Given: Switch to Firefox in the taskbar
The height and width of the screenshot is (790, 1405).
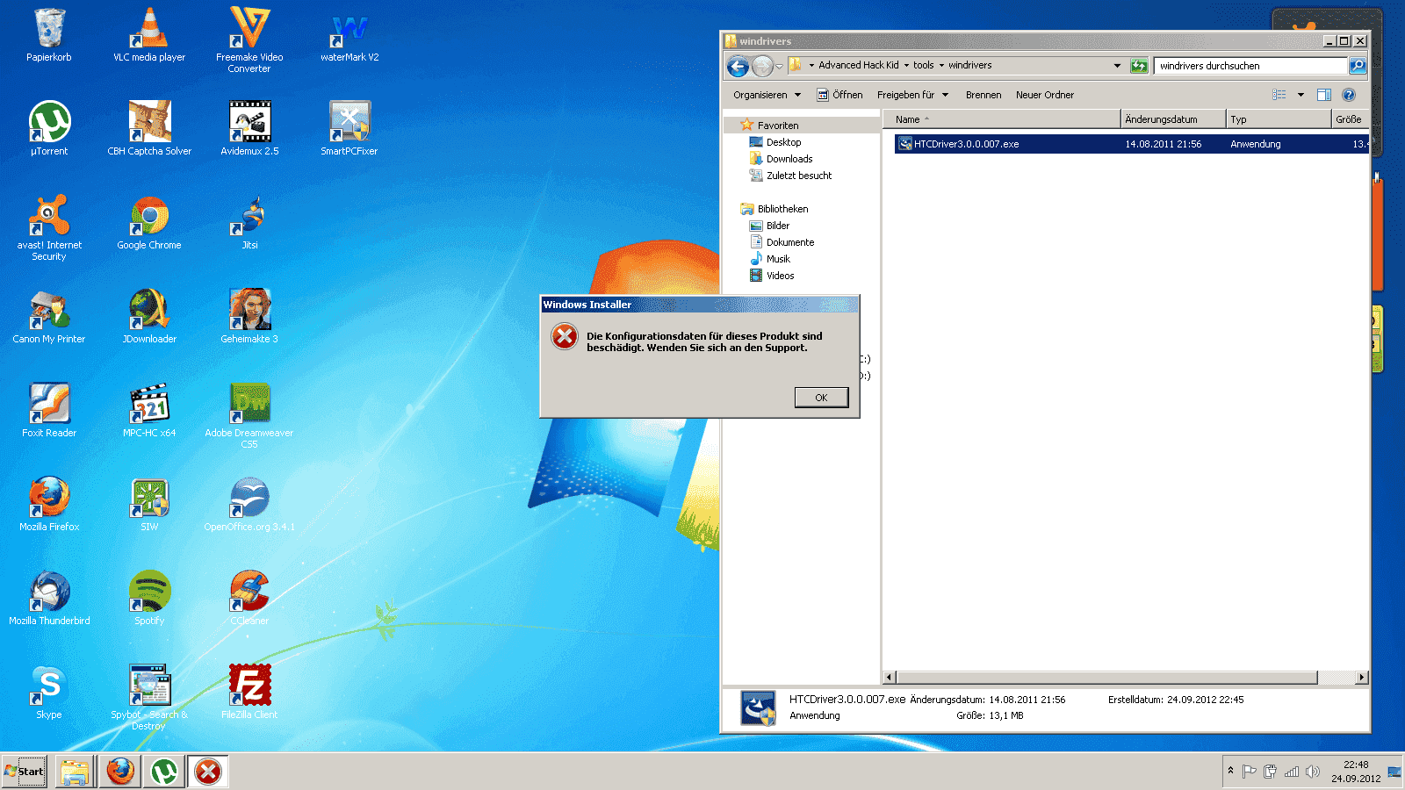Looking at the screenshot, I should point(120,772).
